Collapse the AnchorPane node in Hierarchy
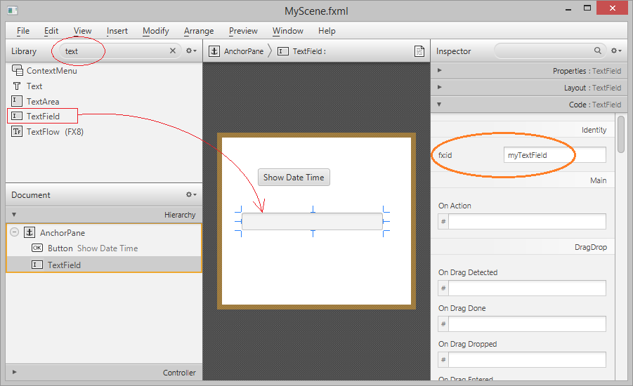The image size is (633, 386). click(x=15, y=232)
